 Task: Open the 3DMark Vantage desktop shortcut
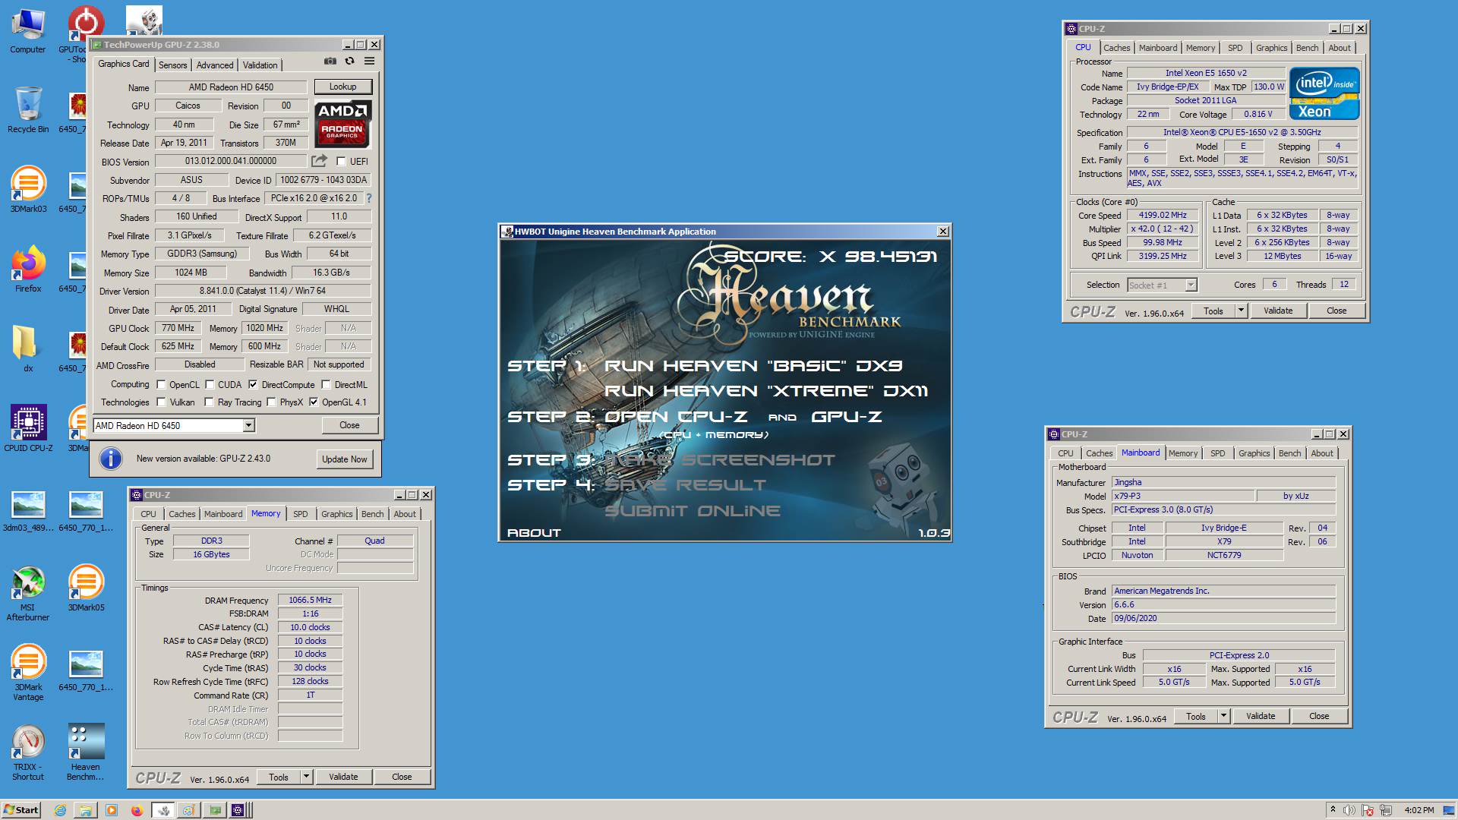[x=28, y=673]
